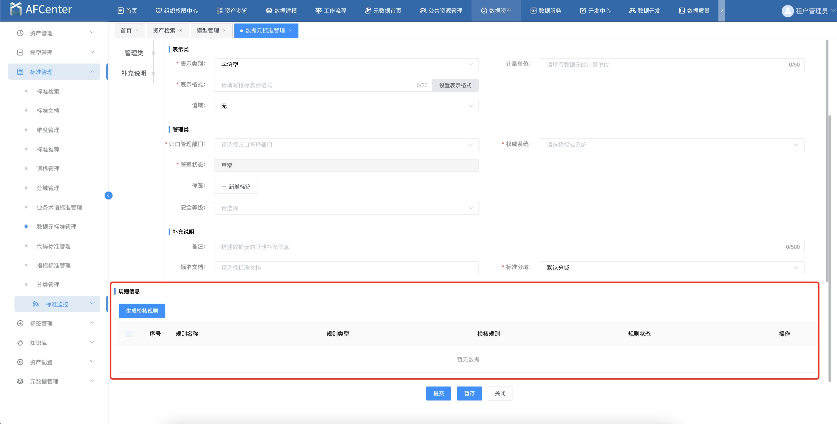Viewport: 837px width, 424px height.
Task: Go to 业务术语标准管理 in the sidebar
Action: tap(59, 207)
